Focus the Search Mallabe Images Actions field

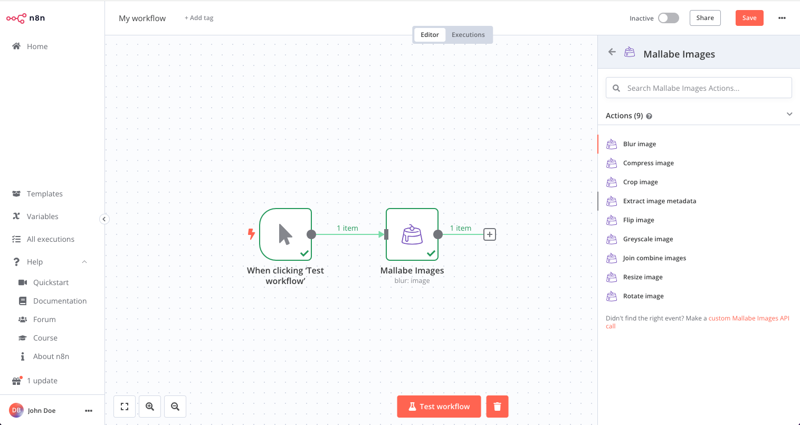point(699,88)
